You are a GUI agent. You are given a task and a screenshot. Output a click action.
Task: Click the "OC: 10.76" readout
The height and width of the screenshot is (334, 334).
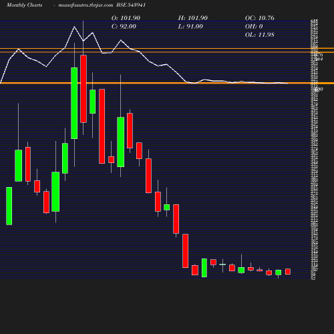[260, 18]
